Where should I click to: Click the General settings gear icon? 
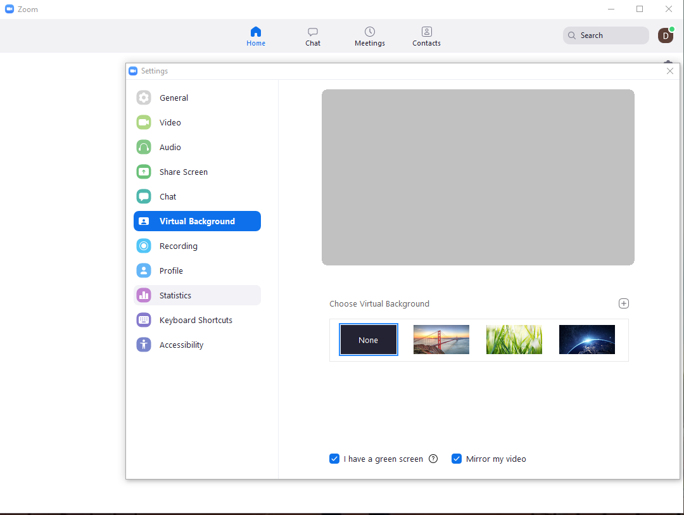(x=144, y=98)
